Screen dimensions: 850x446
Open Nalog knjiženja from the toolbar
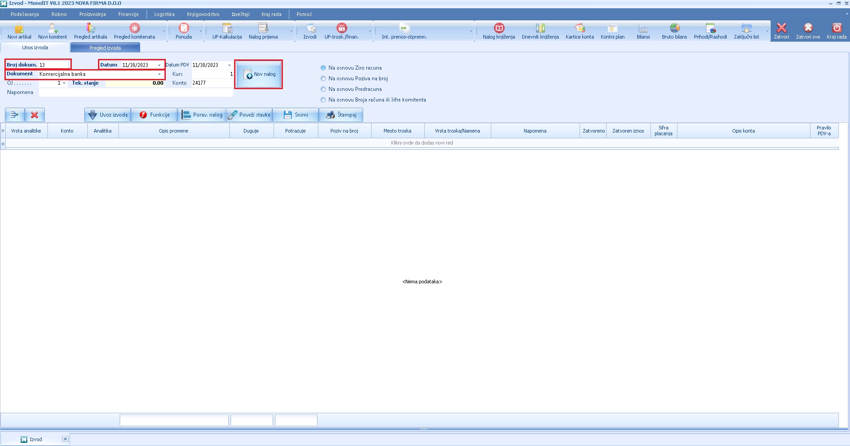coord(499,31)
